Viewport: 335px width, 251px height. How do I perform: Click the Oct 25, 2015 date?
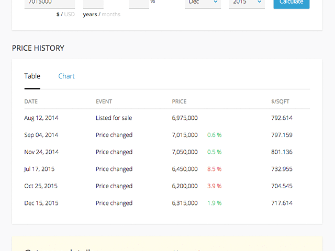[41, 186]
